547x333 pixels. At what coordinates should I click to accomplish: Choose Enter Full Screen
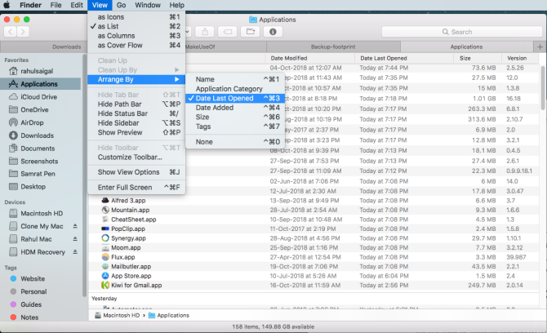(x=136, y=188)
